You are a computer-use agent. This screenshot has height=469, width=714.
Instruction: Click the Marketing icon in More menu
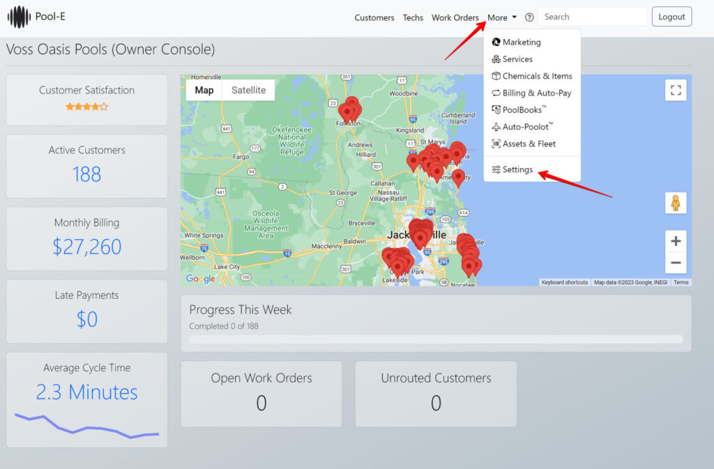[496, 42]
